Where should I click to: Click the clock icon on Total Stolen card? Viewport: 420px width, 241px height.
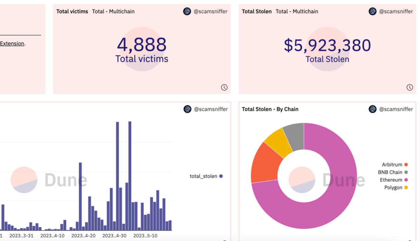tap(409, 87)
